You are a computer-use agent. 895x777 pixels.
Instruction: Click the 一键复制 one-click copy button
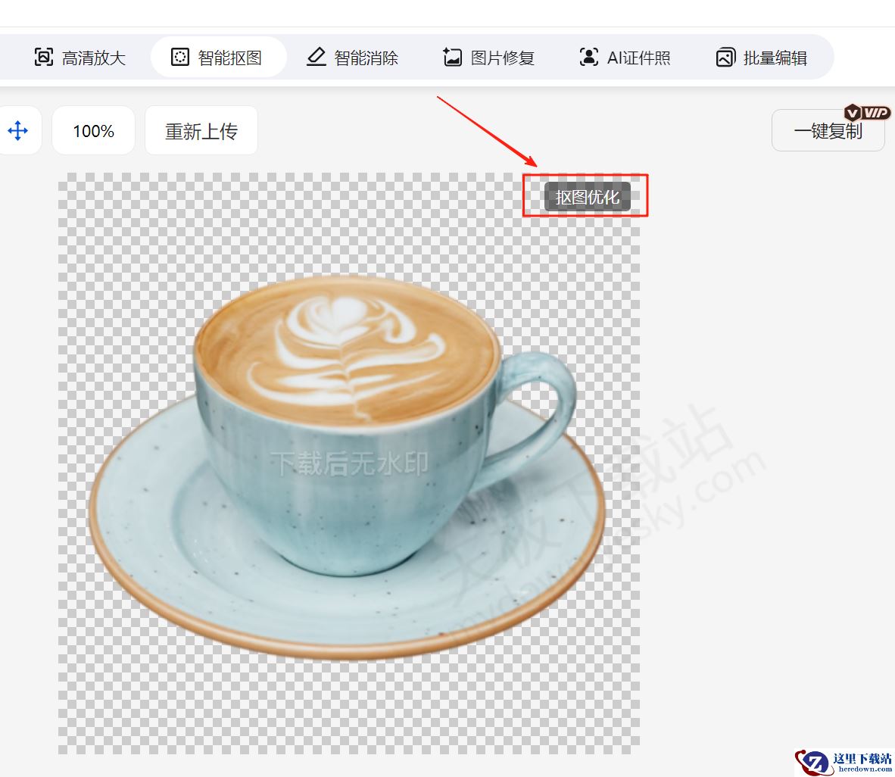pos(828,132)
